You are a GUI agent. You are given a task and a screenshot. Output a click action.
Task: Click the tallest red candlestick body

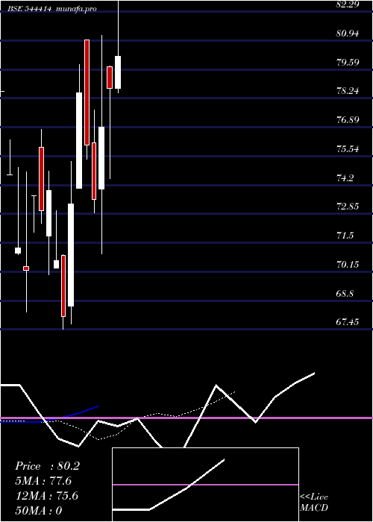click(x=87, y=92)
